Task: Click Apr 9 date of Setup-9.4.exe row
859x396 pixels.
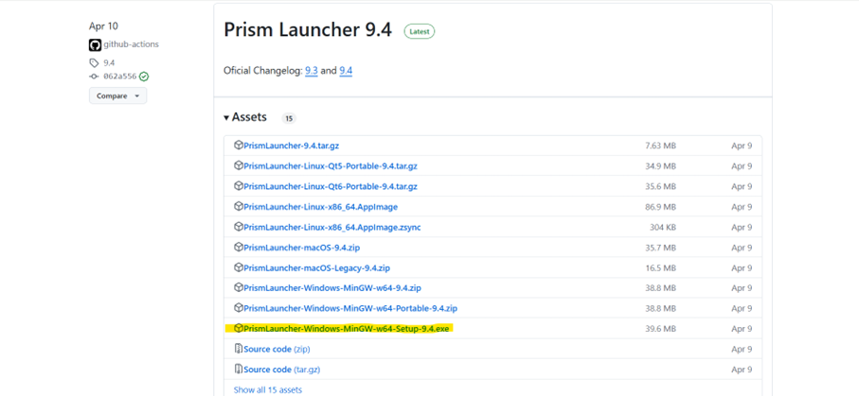Action: pos(742,329)
